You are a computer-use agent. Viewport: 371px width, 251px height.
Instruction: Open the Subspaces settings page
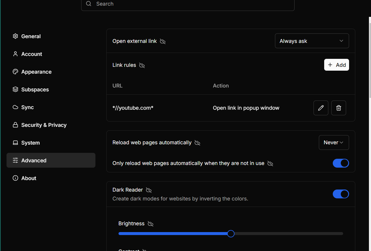pyautogui.click(x=35, y=90)
